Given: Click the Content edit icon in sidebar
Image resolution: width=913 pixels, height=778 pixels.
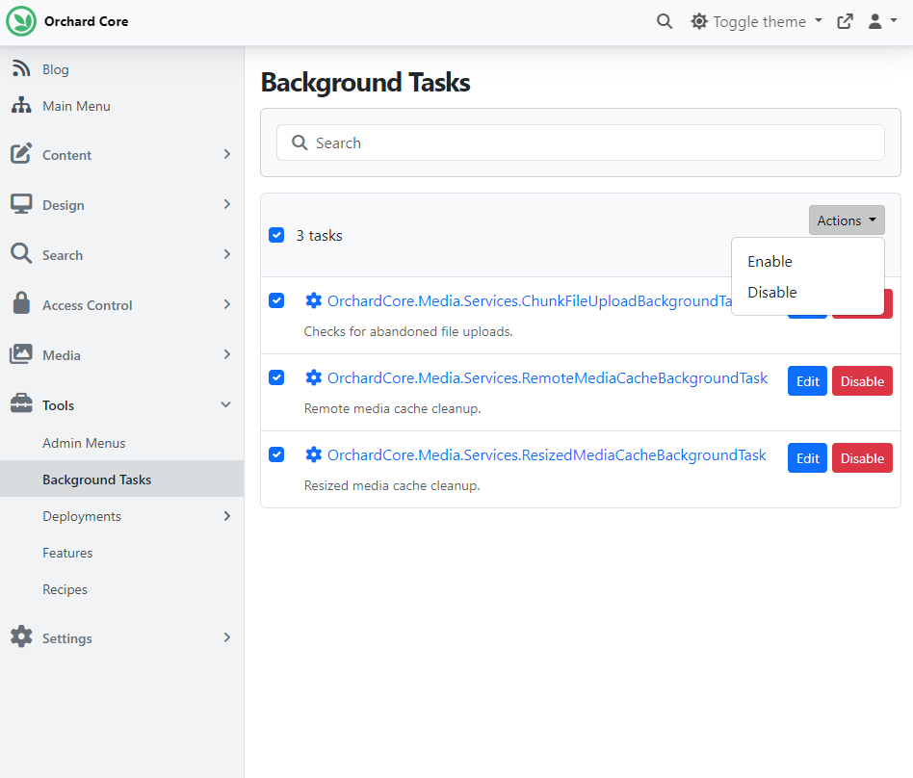Looking at the screenshot, I should (x=21, y=154).
